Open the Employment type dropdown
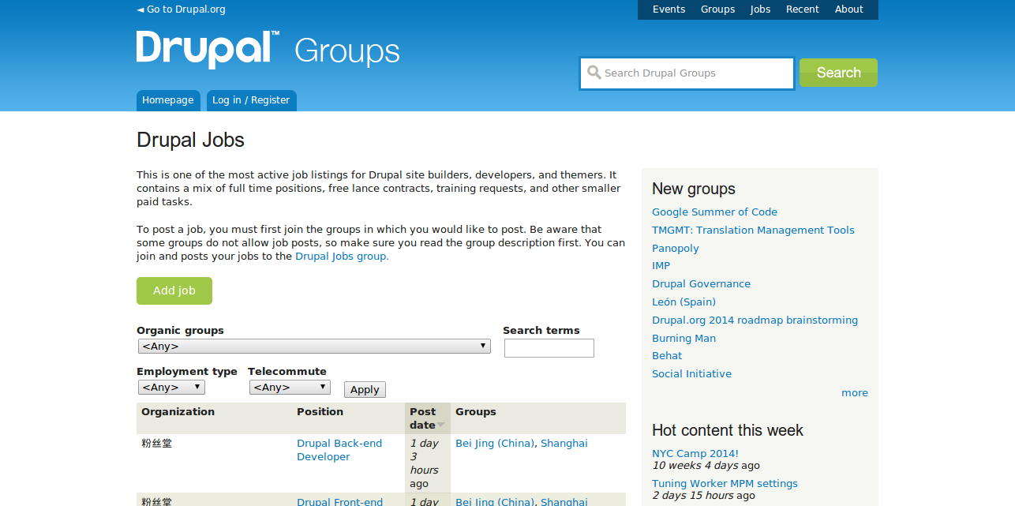 171,388
